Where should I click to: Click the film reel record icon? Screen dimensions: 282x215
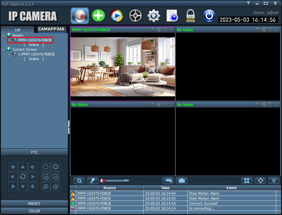click(x=135, y=16)
